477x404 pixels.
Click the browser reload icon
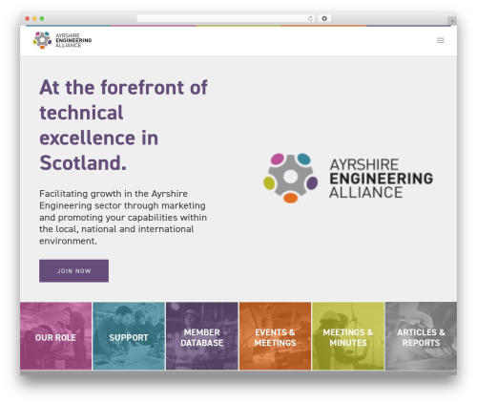tap(310, 19)
